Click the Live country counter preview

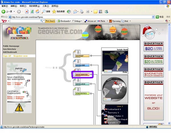click(115, 115)
